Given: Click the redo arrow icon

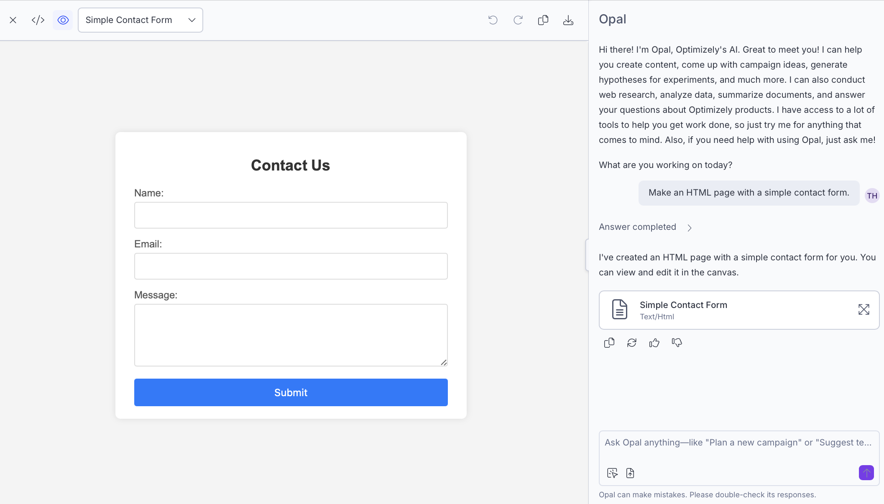Looking at the screenshot, I should click(x=518, y=20).
